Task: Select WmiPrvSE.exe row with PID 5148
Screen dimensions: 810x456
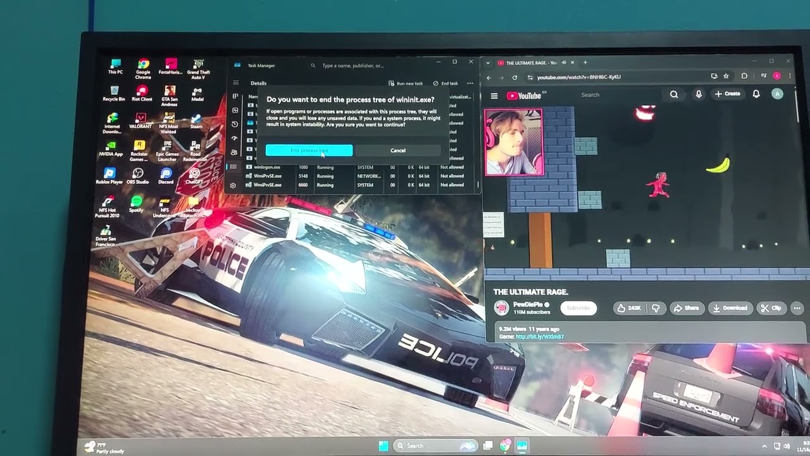Action: coord(359,176)
